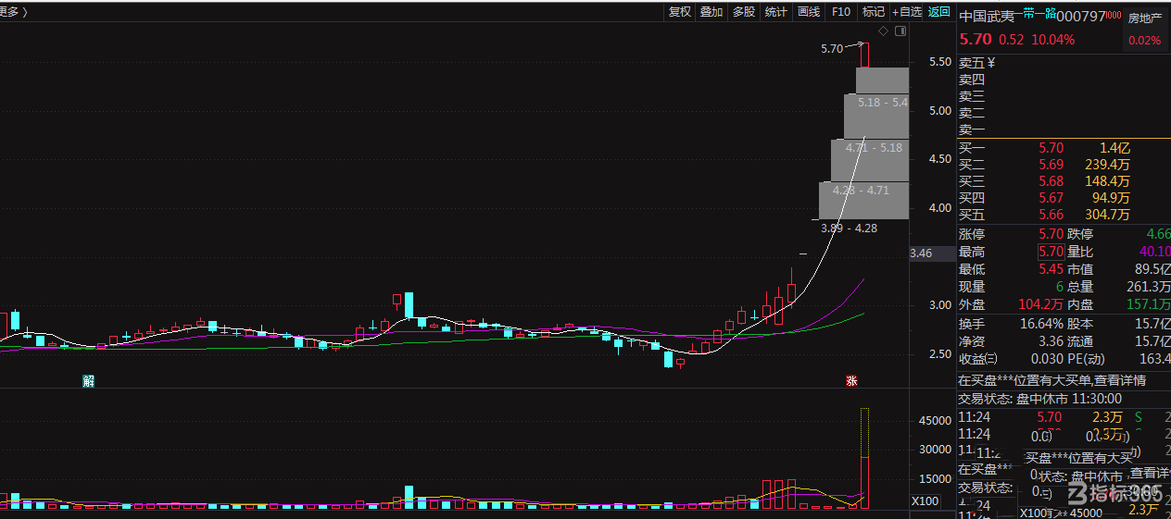Image resolution: width=1171 pixels, height=519 pixels.
Task: Click stock code 000797
Action: point(1081,16)
